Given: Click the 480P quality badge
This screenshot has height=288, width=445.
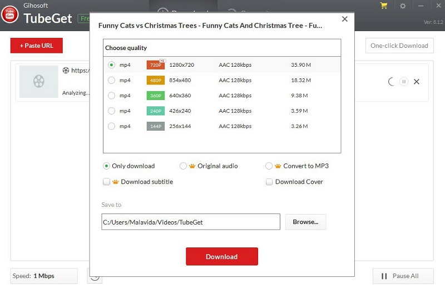Looking at the screenshot, I should click(x=156, y=80).
